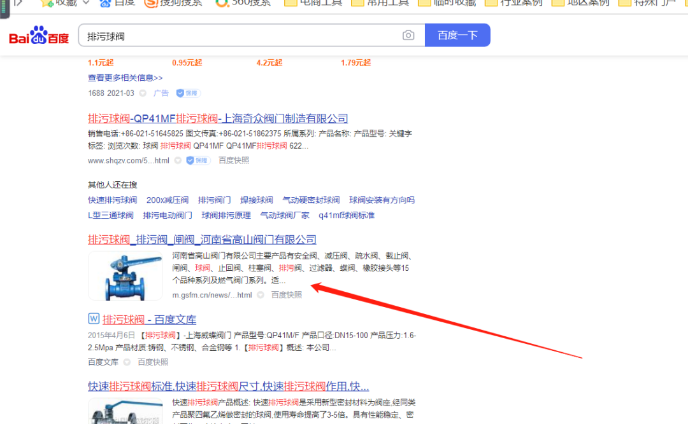688x424 pixels.
Task: Open the 搜狗搜索 bookmark
Action: (x=173, y=3)
